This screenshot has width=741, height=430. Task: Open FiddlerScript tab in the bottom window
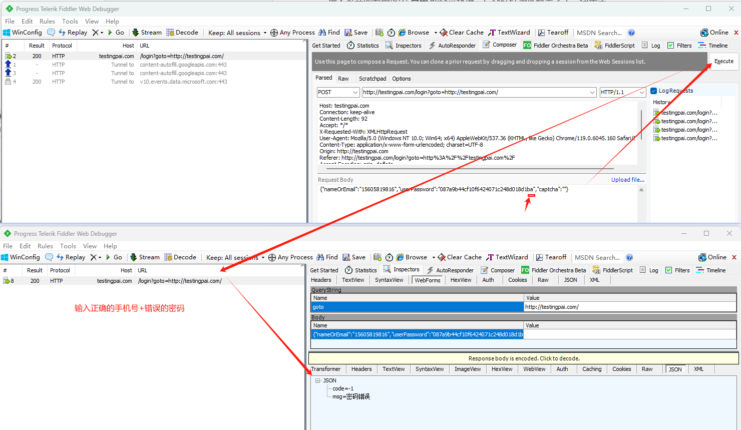pos(613,270)
